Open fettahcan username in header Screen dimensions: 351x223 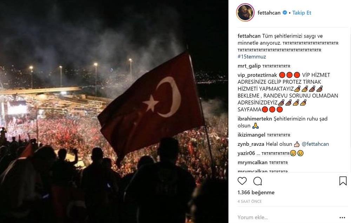click(x=269, y=13)
